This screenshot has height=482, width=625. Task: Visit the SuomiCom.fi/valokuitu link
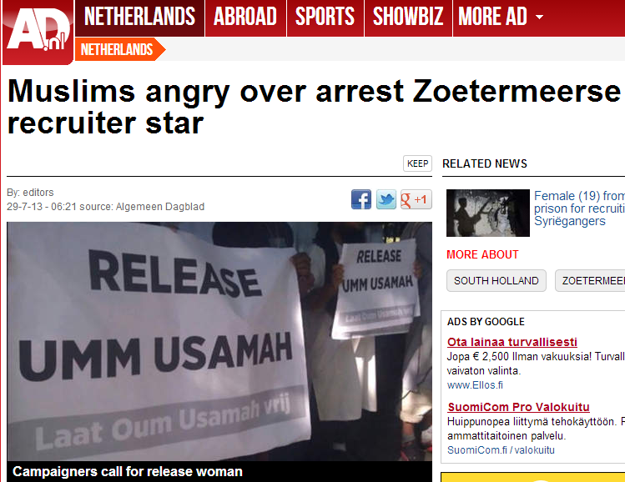click(501, 450)
